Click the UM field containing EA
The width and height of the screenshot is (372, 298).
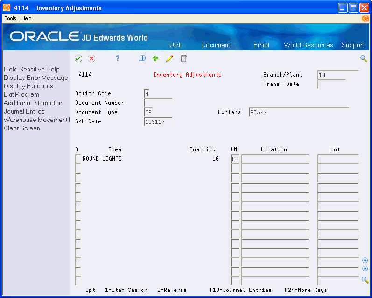235,159
